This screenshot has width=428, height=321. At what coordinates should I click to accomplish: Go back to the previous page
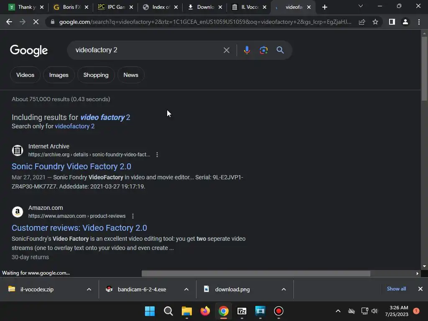coord(9,22)
